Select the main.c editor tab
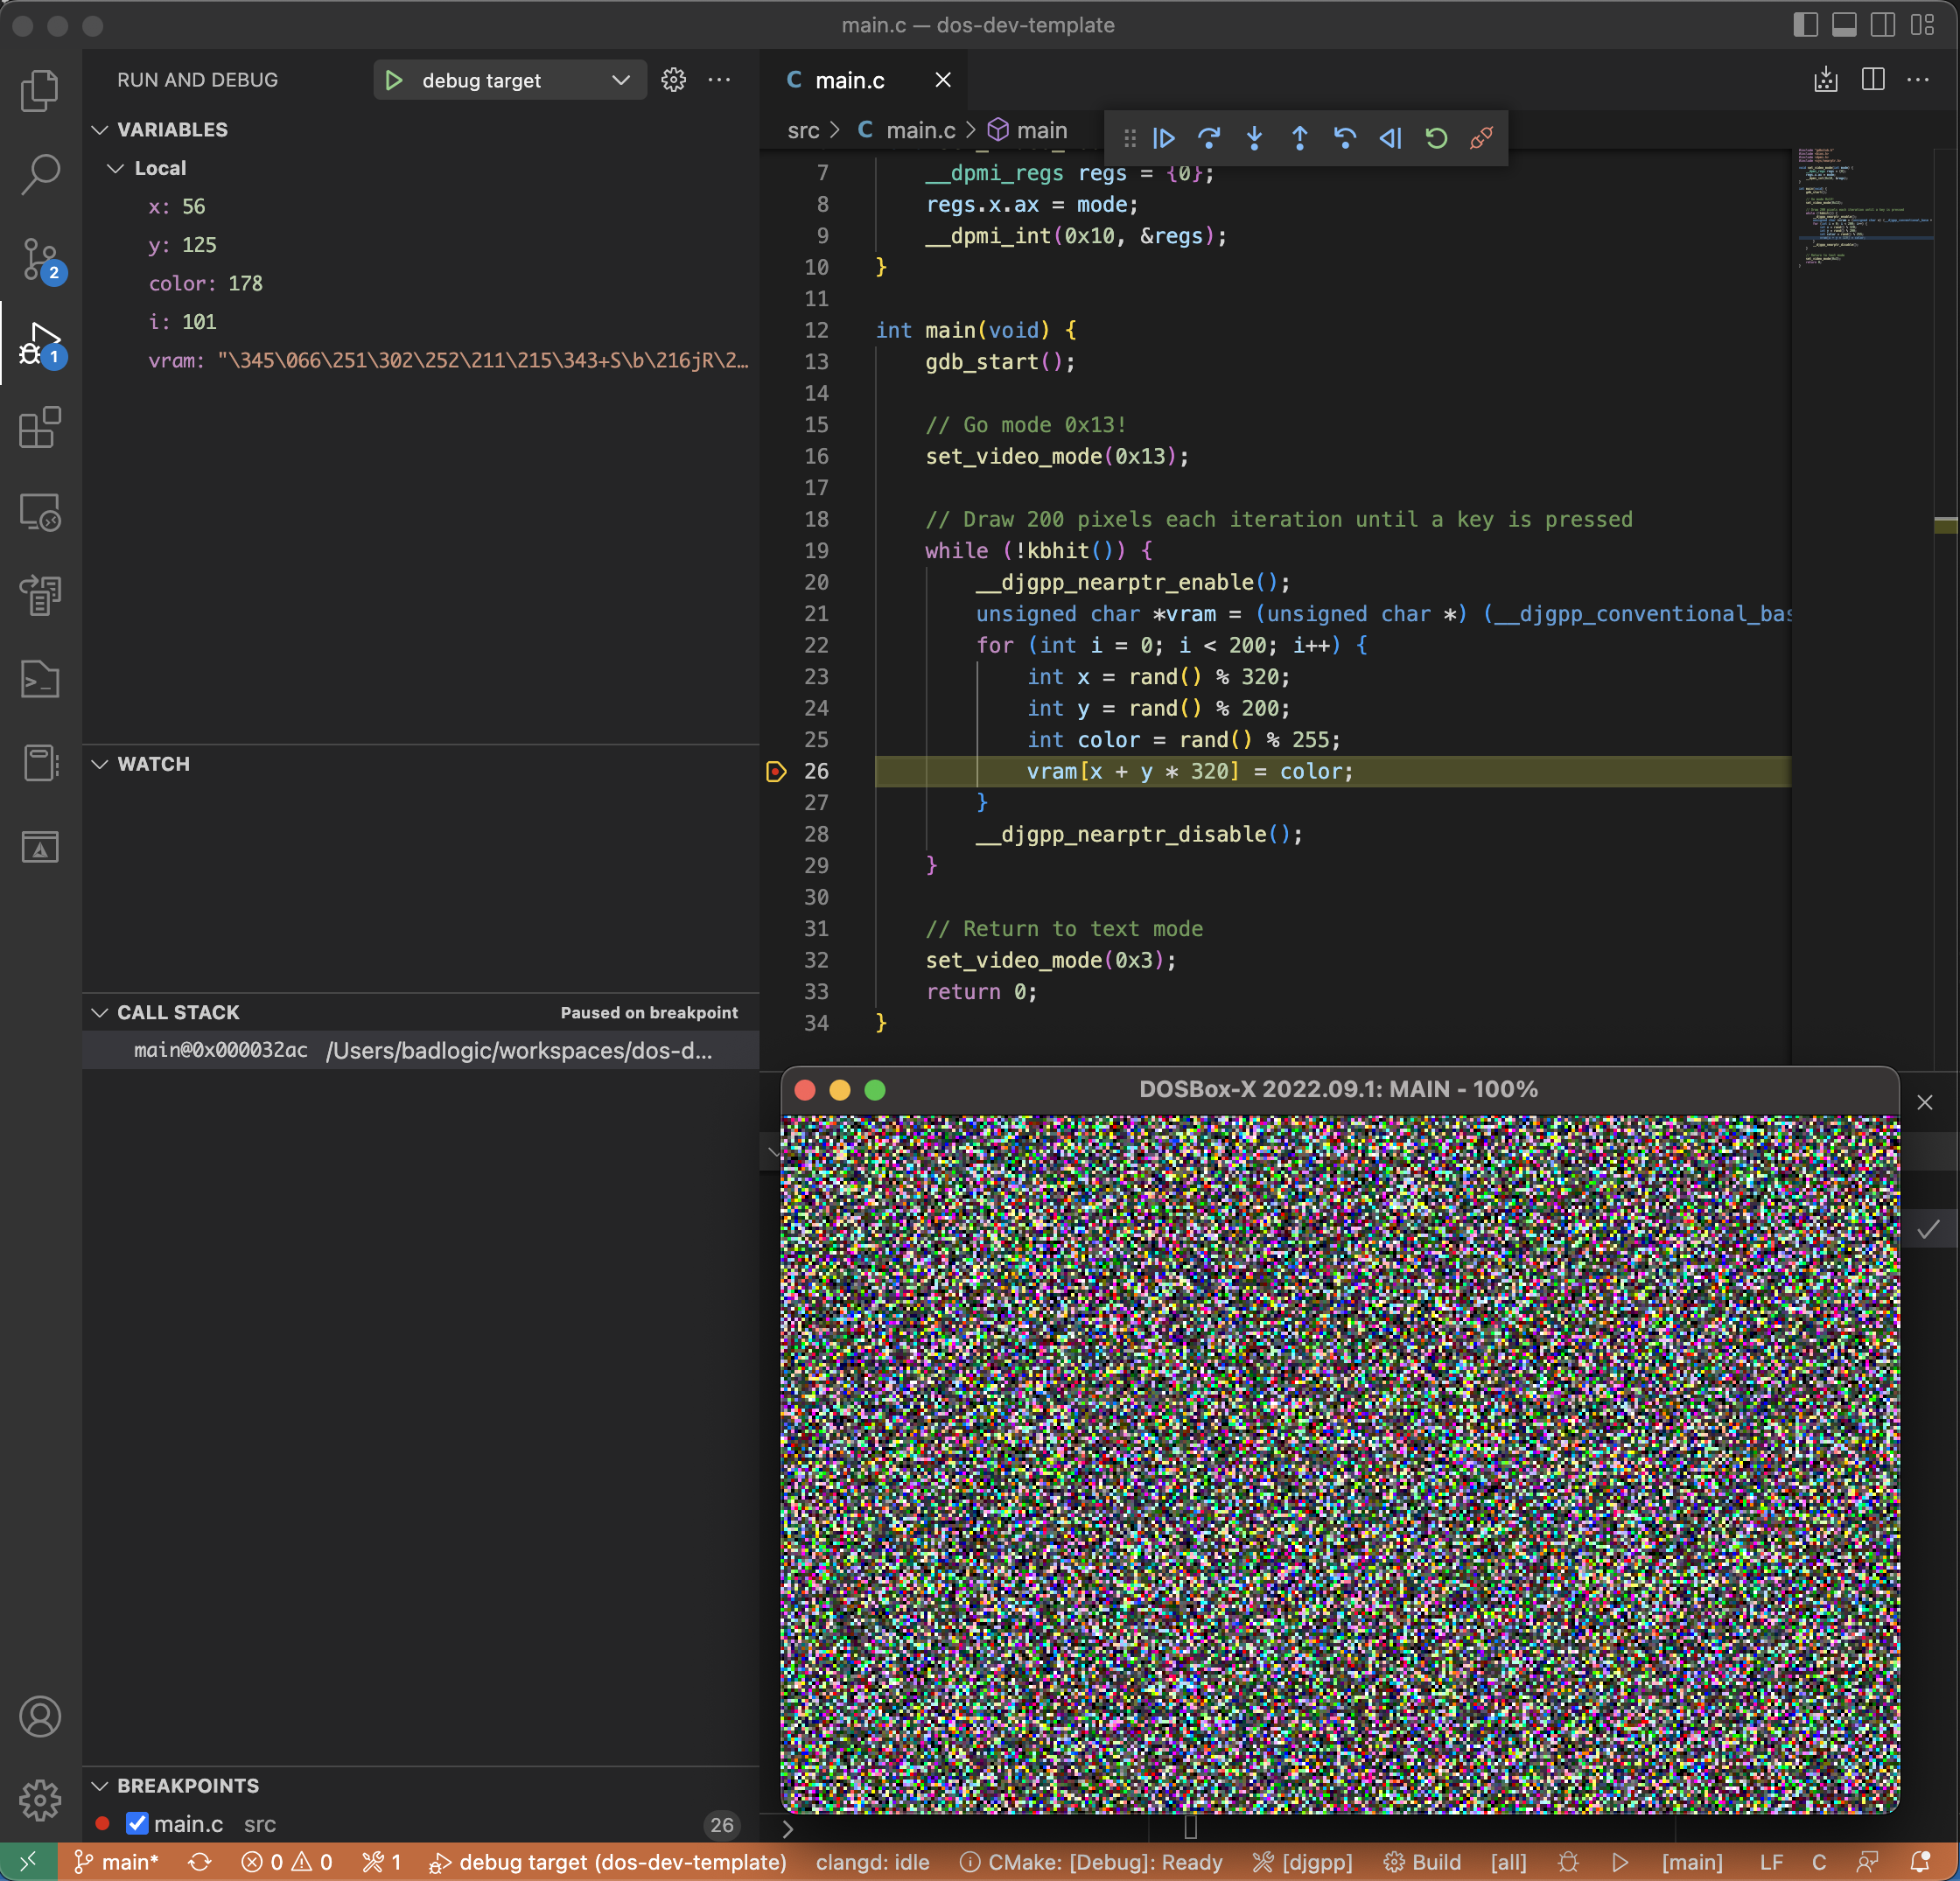This screenshot has width=1960, height=1881. pyautogui.click(x=849, y=80)
